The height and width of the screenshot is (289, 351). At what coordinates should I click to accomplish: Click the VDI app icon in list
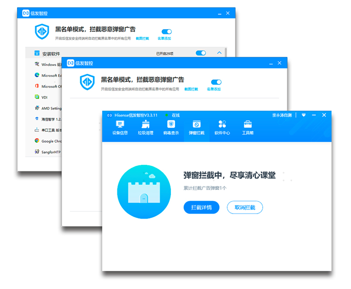tap(37, 97)
